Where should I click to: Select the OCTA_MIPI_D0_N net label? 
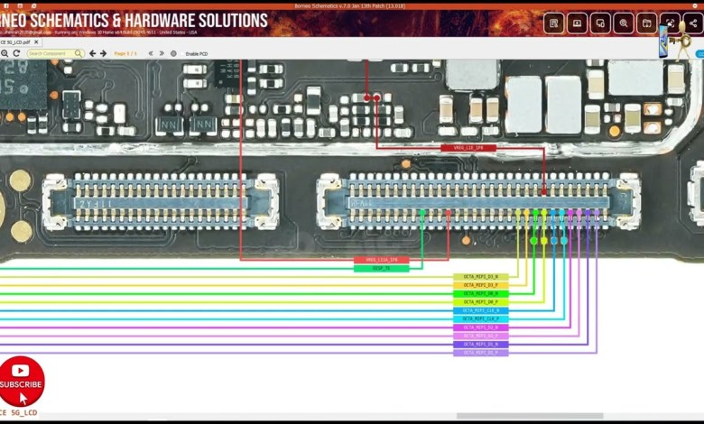[481, 294]
